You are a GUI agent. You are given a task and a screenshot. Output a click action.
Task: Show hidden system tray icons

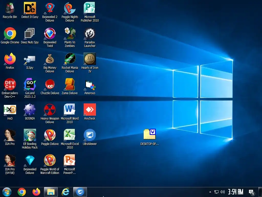click(x=210, y=192)
